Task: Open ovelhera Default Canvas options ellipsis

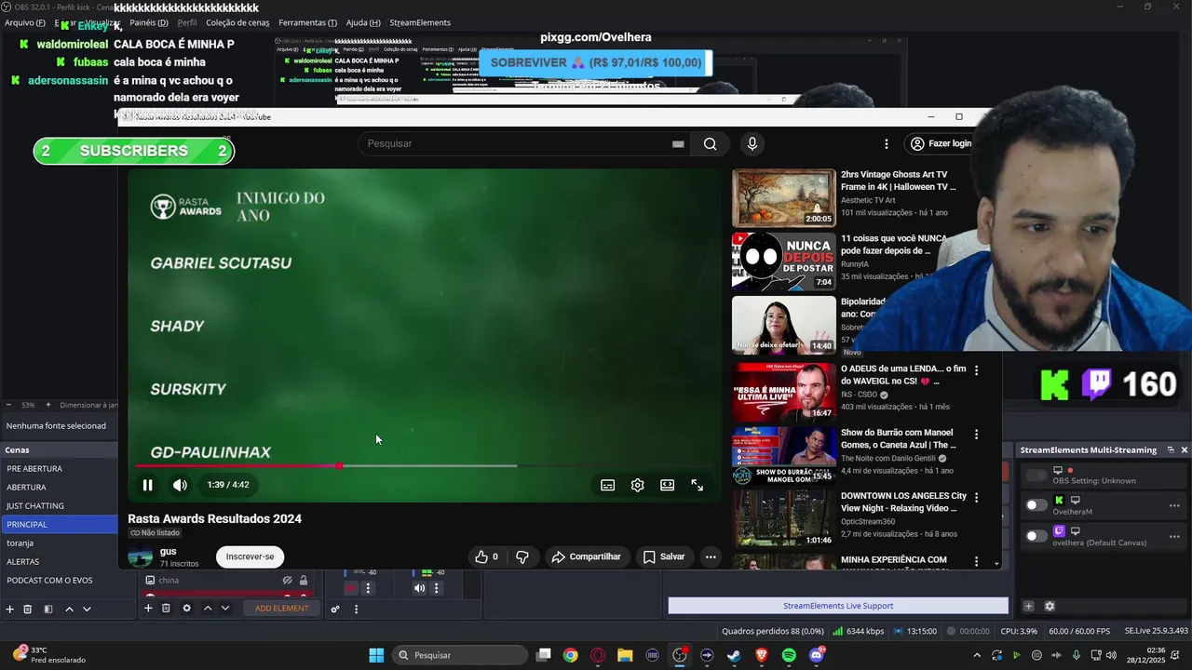Action: 1174,536
